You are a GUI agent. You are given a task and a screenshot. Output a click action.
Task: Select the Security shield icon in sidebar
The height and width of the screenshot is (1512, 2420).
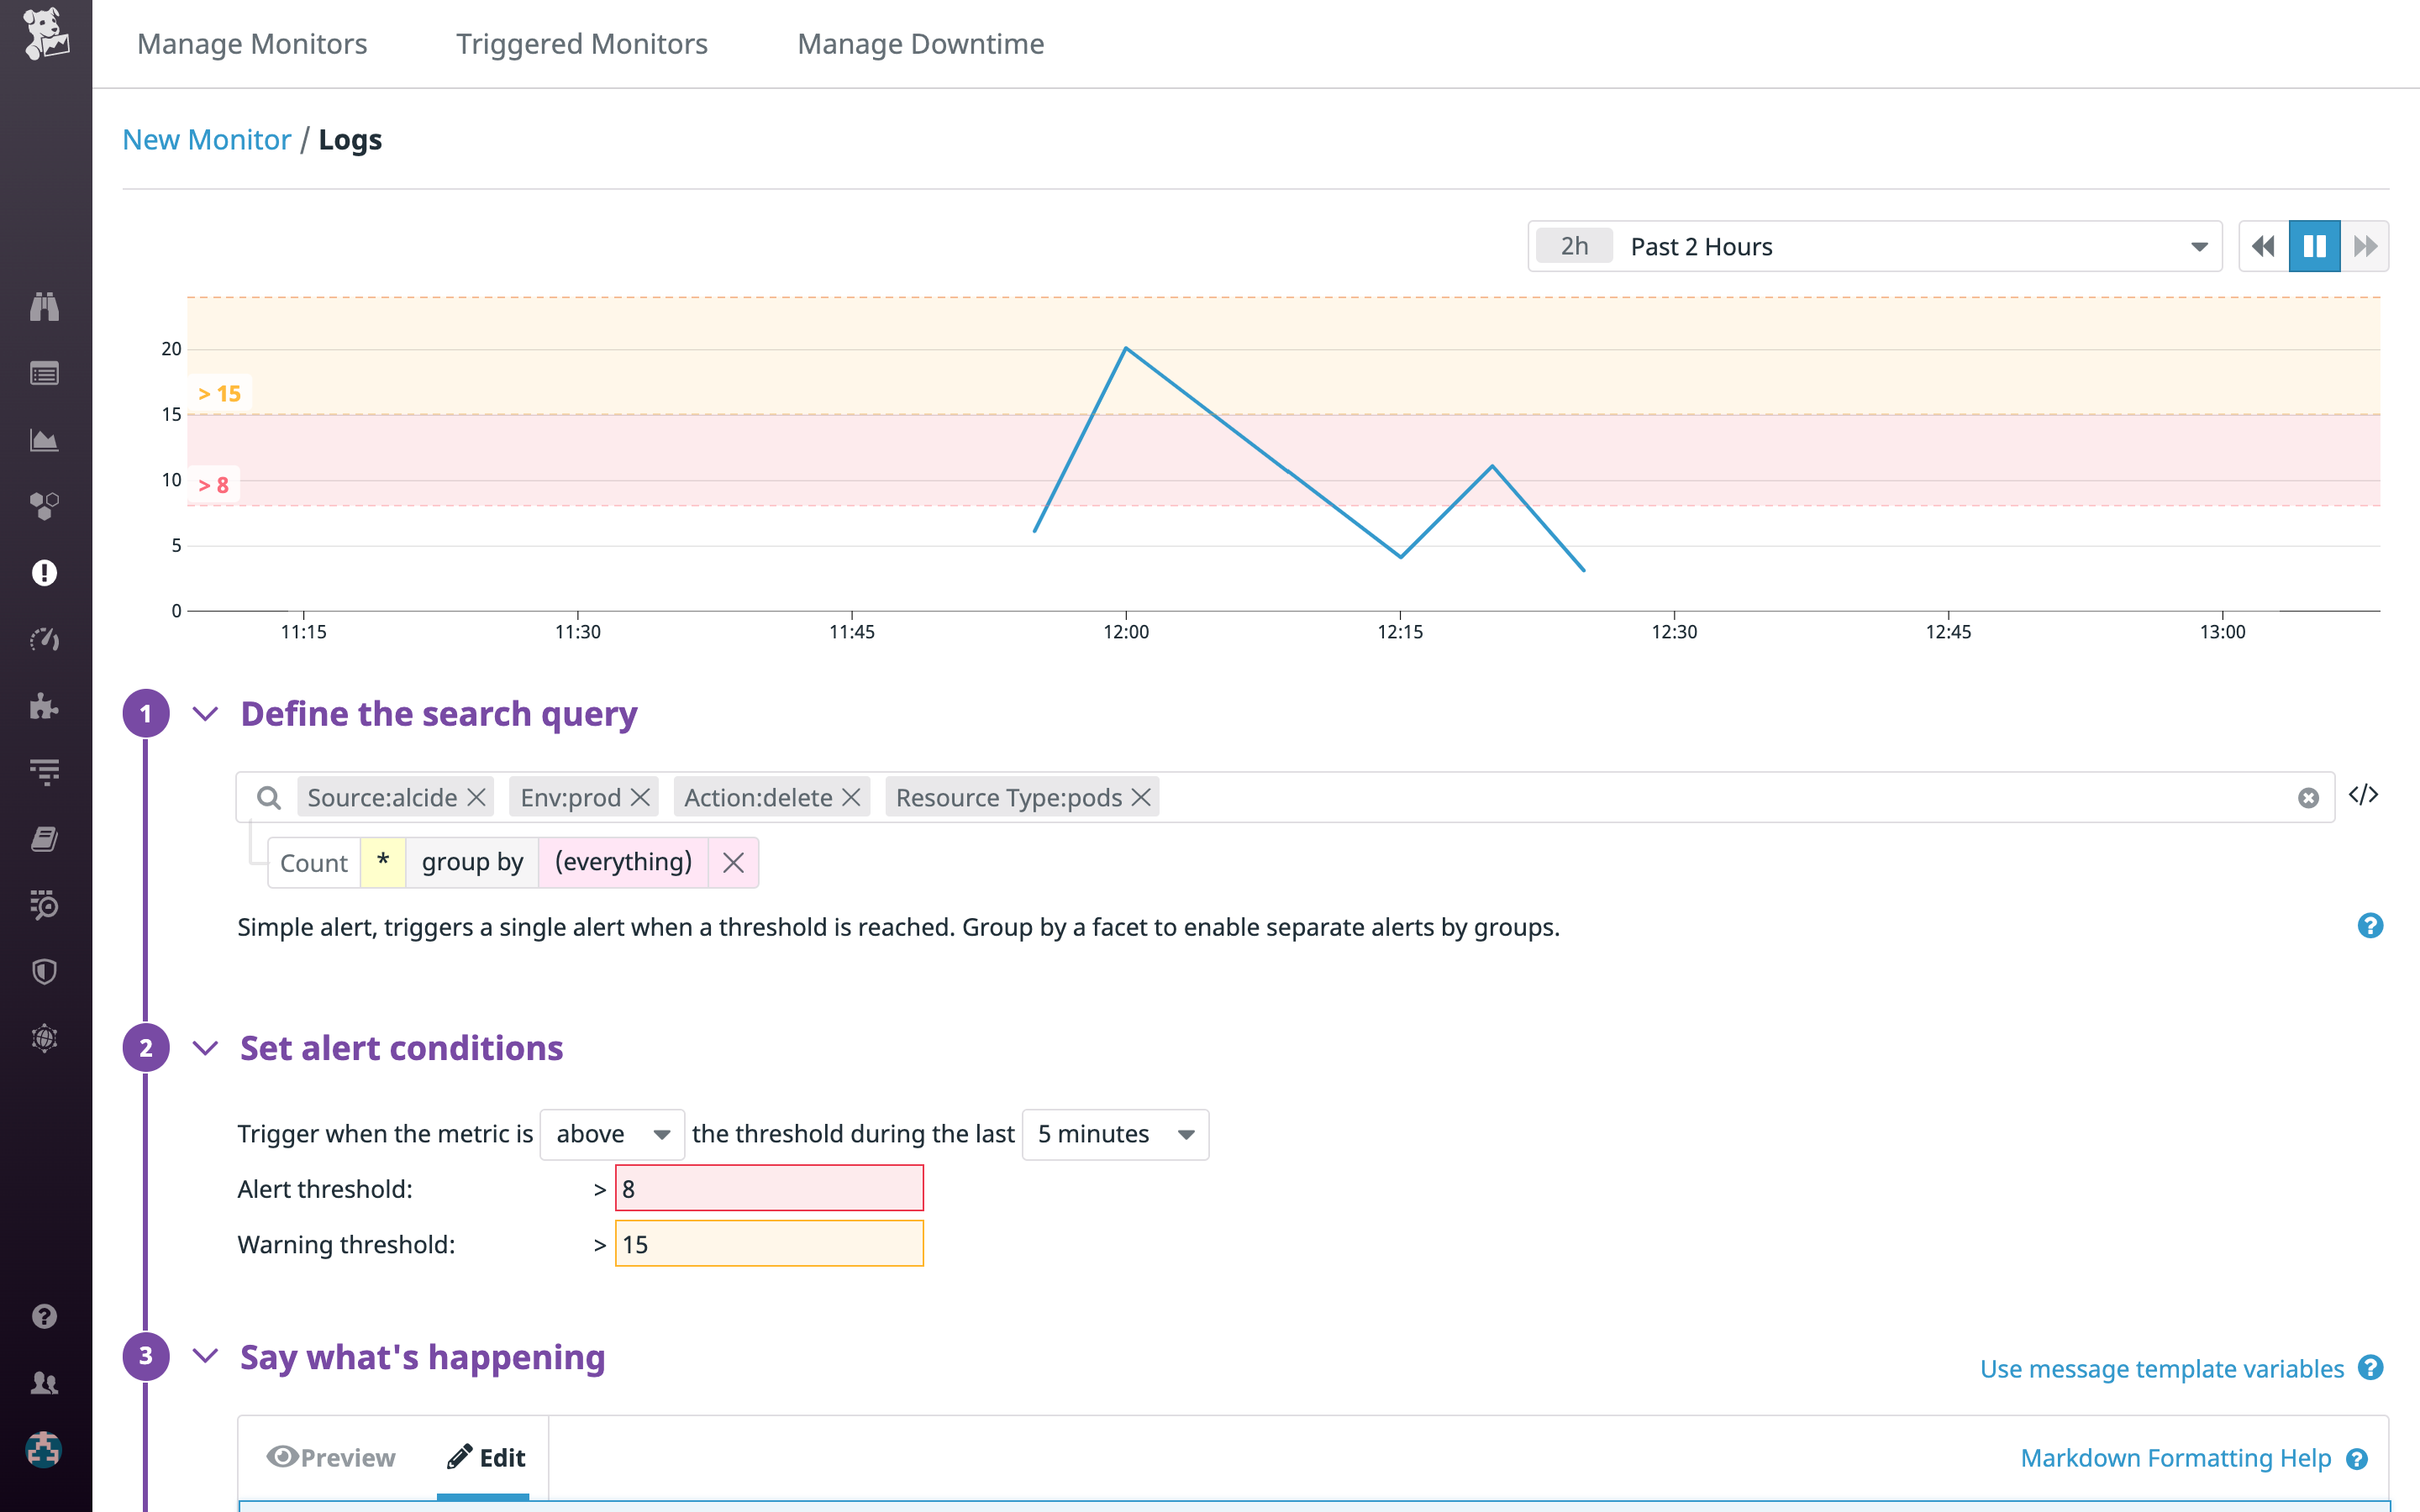click(x=44, y=971)
